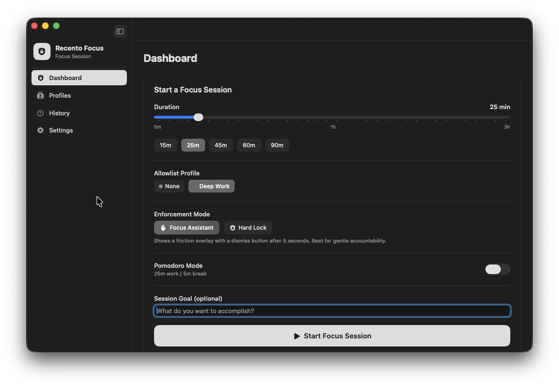Select the 45m duration preset
This screenshot has height=387, width=559.
[221, 145]
